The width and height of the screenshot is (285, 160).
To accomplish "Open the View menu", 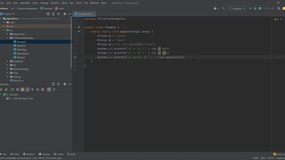I will (x=16, y=3).
